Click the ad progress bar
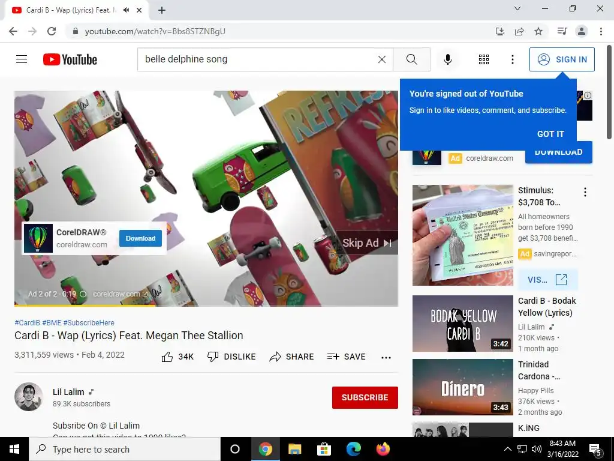The image size is (614, 461). click(206, 305)
